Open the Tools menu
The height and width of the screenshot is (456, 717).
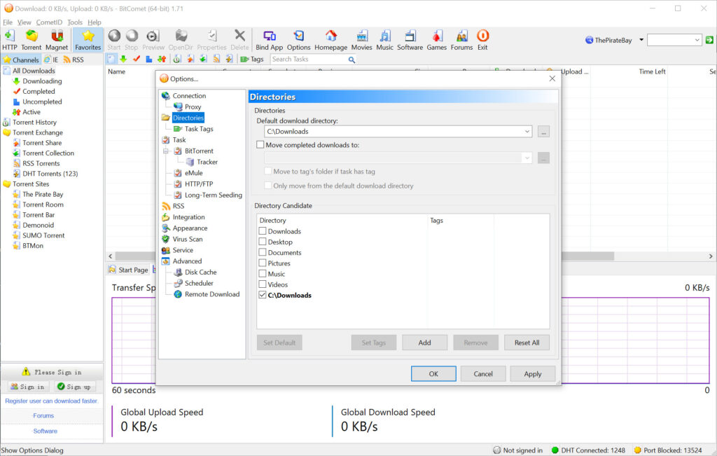click(x=74, y=22)
